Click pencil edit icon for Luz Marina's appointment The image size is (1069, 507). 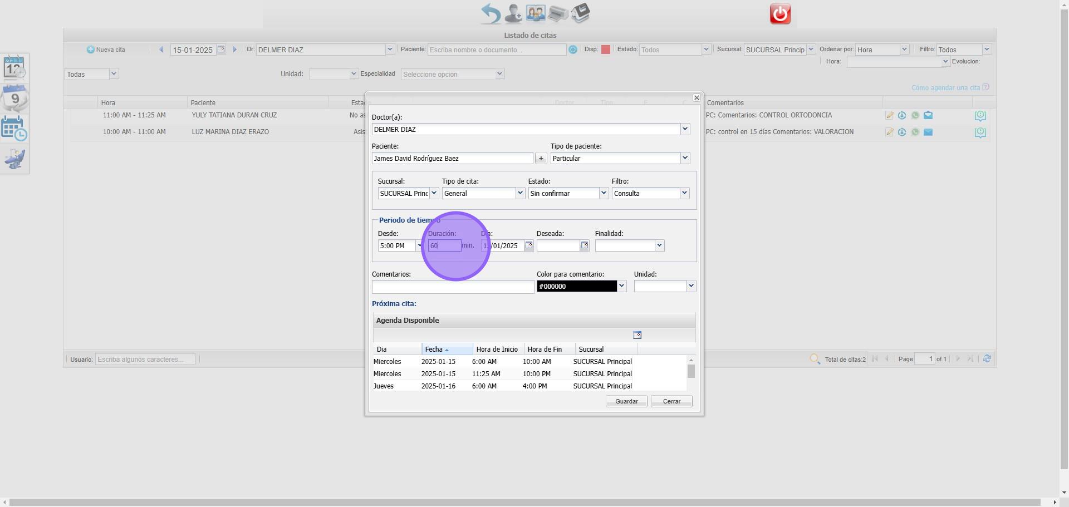pos(889,132)
